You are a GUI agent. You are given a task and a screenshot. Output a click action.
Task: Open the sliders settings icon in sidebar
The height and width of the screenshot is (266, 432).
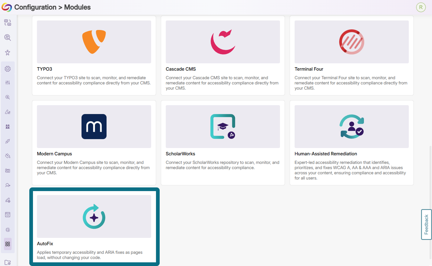(8, 83)
